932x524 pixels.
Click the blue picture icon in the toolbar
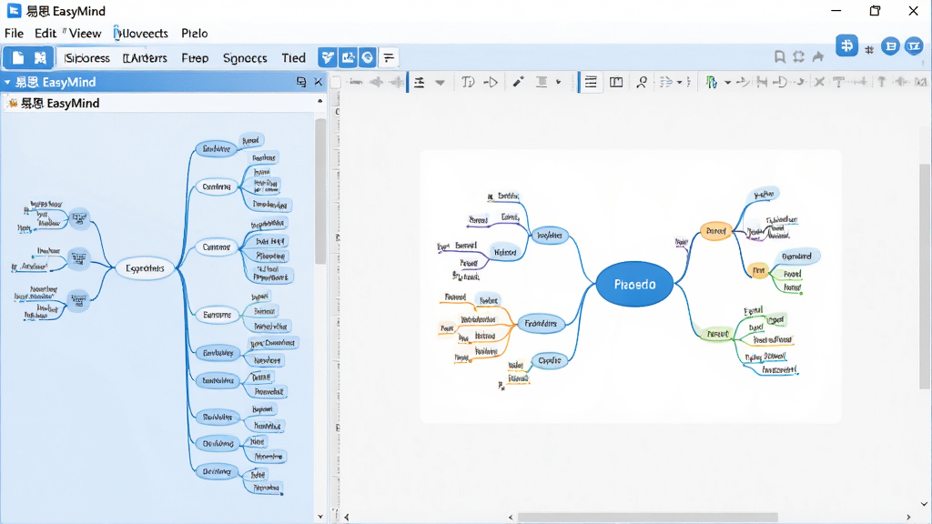click(348, 57)
